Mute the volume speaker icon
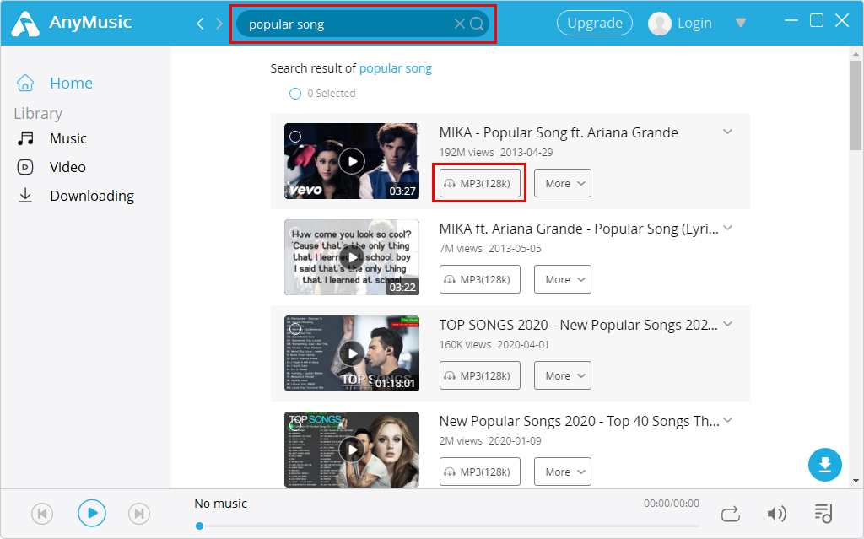This screenshot has height=539, width=864. point(777,513)
